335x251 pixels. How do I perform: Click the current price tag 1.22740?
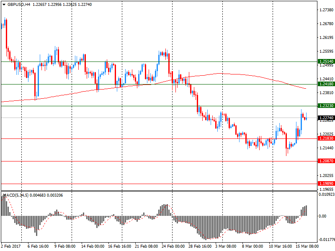point(325,118)
